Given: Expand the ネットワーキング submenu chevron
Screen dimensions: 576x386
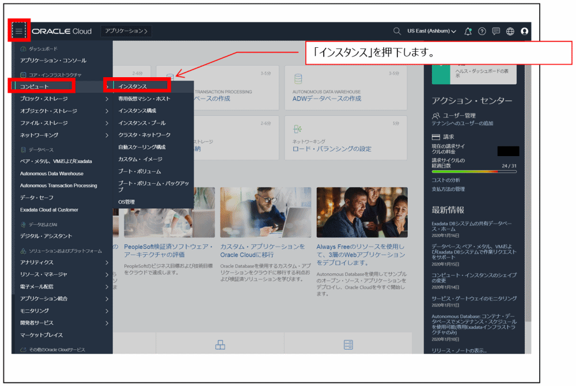Looking at the screenshot, I should click(x=107, y=135).
